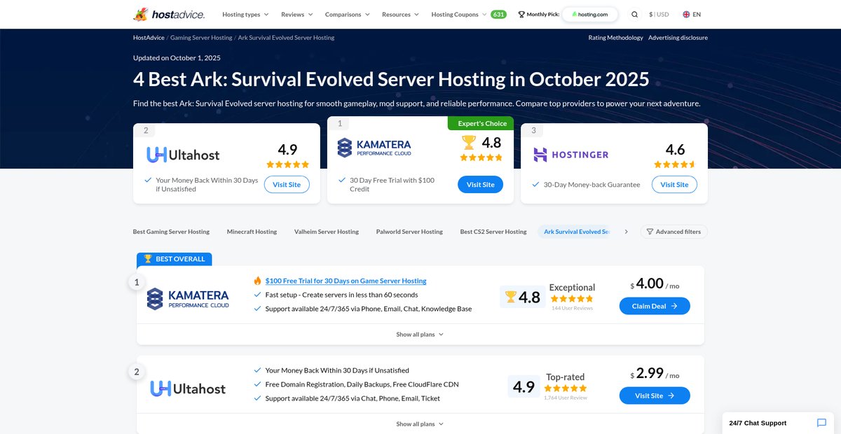Open $100 Free Trial for 30 Days link

[x=346, y=281]
